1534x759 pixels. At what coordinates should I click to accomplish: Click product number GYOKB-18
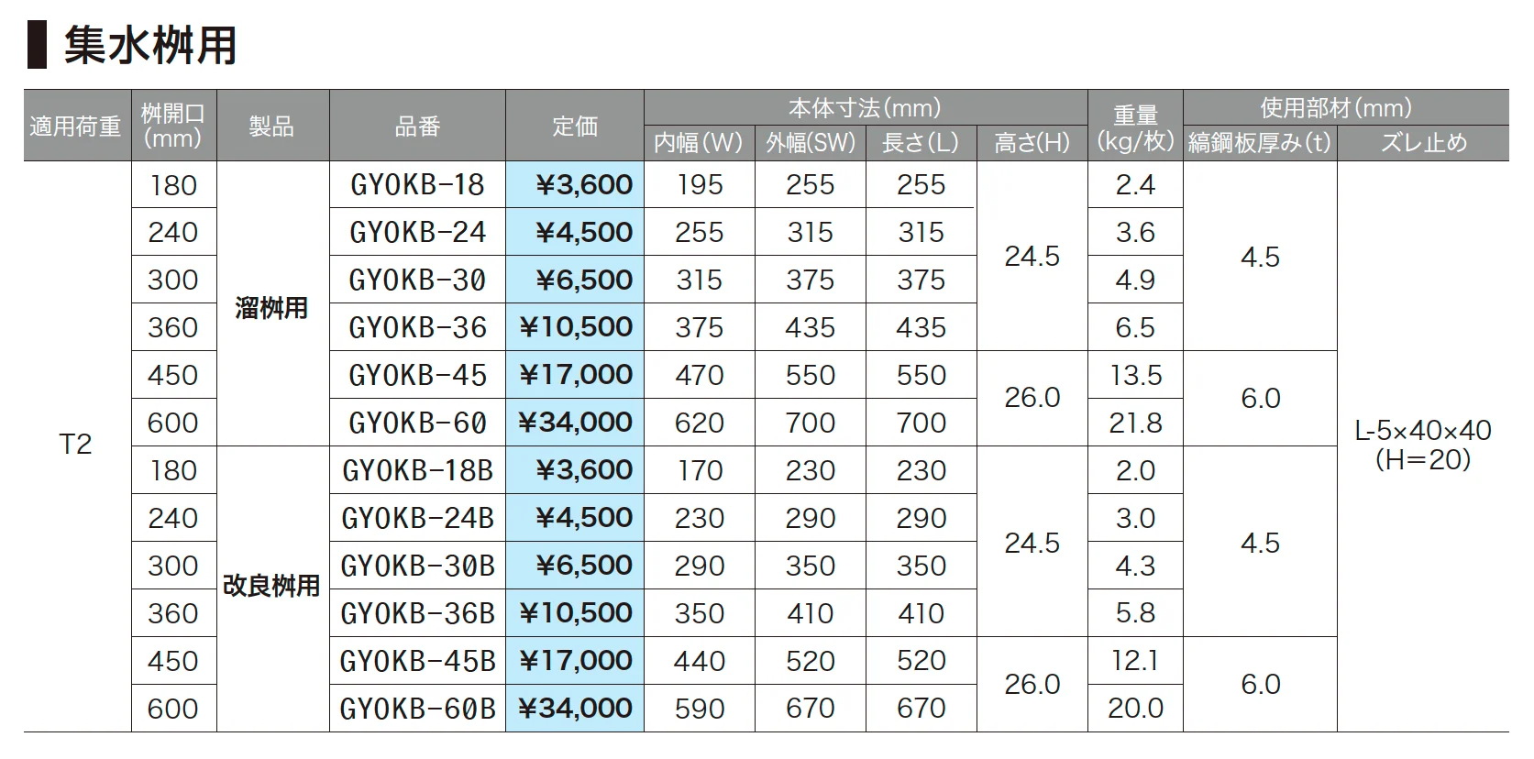pyautogui.click(x=417, y=185)
